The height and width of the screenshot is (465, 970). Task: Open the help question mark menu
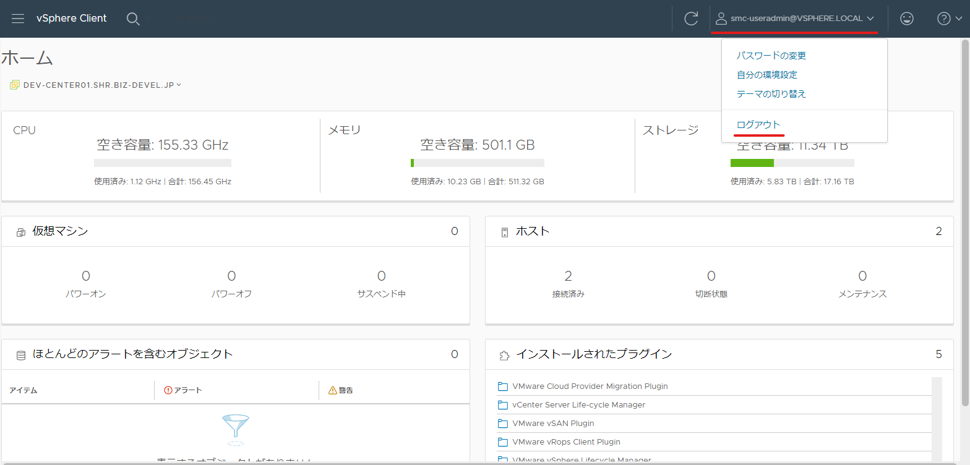950,19
